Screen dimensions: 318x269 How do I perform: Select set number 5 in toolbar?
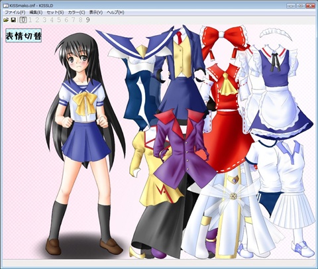click(x=59, y=20)
